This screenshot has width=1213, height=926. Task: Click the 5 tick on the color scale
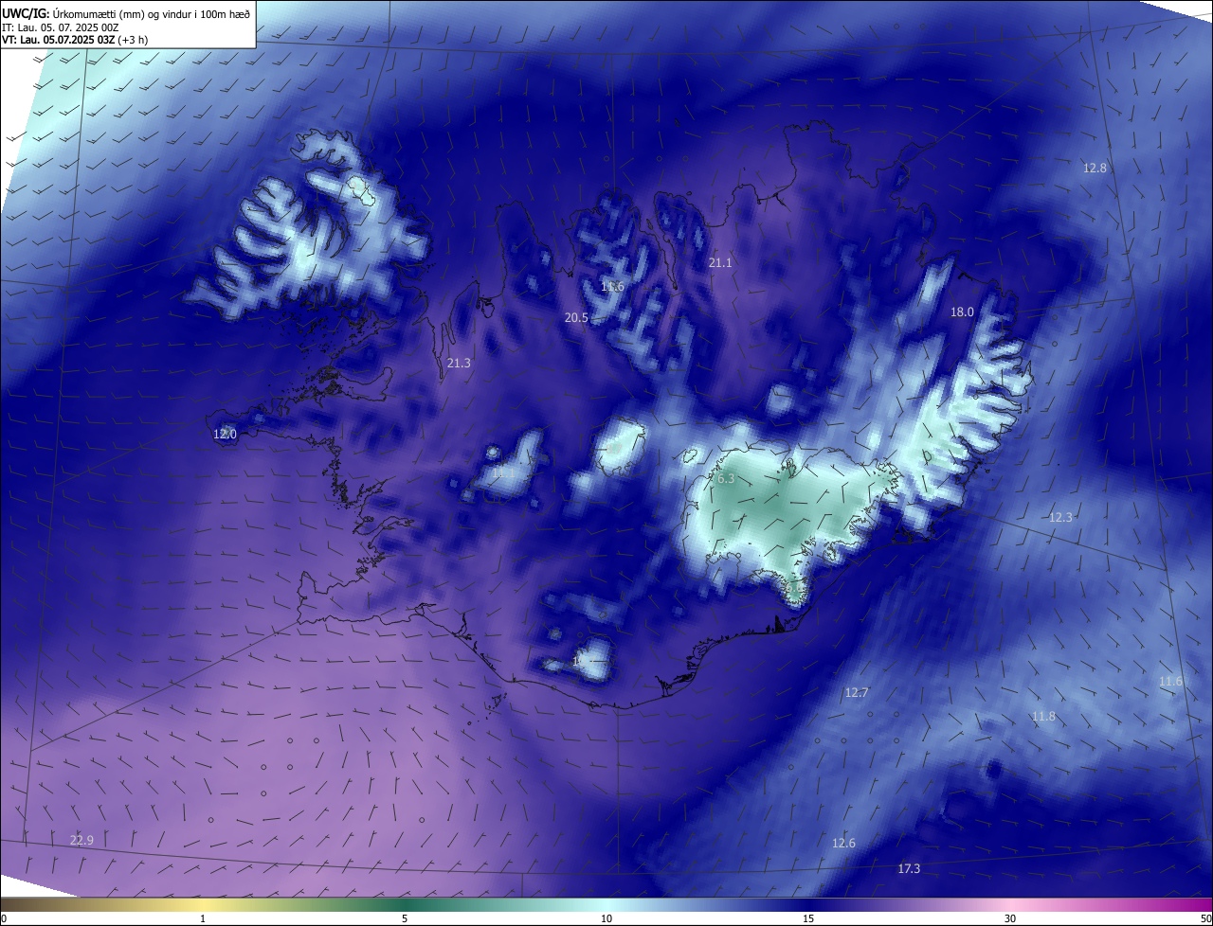(x=405, y=918)
